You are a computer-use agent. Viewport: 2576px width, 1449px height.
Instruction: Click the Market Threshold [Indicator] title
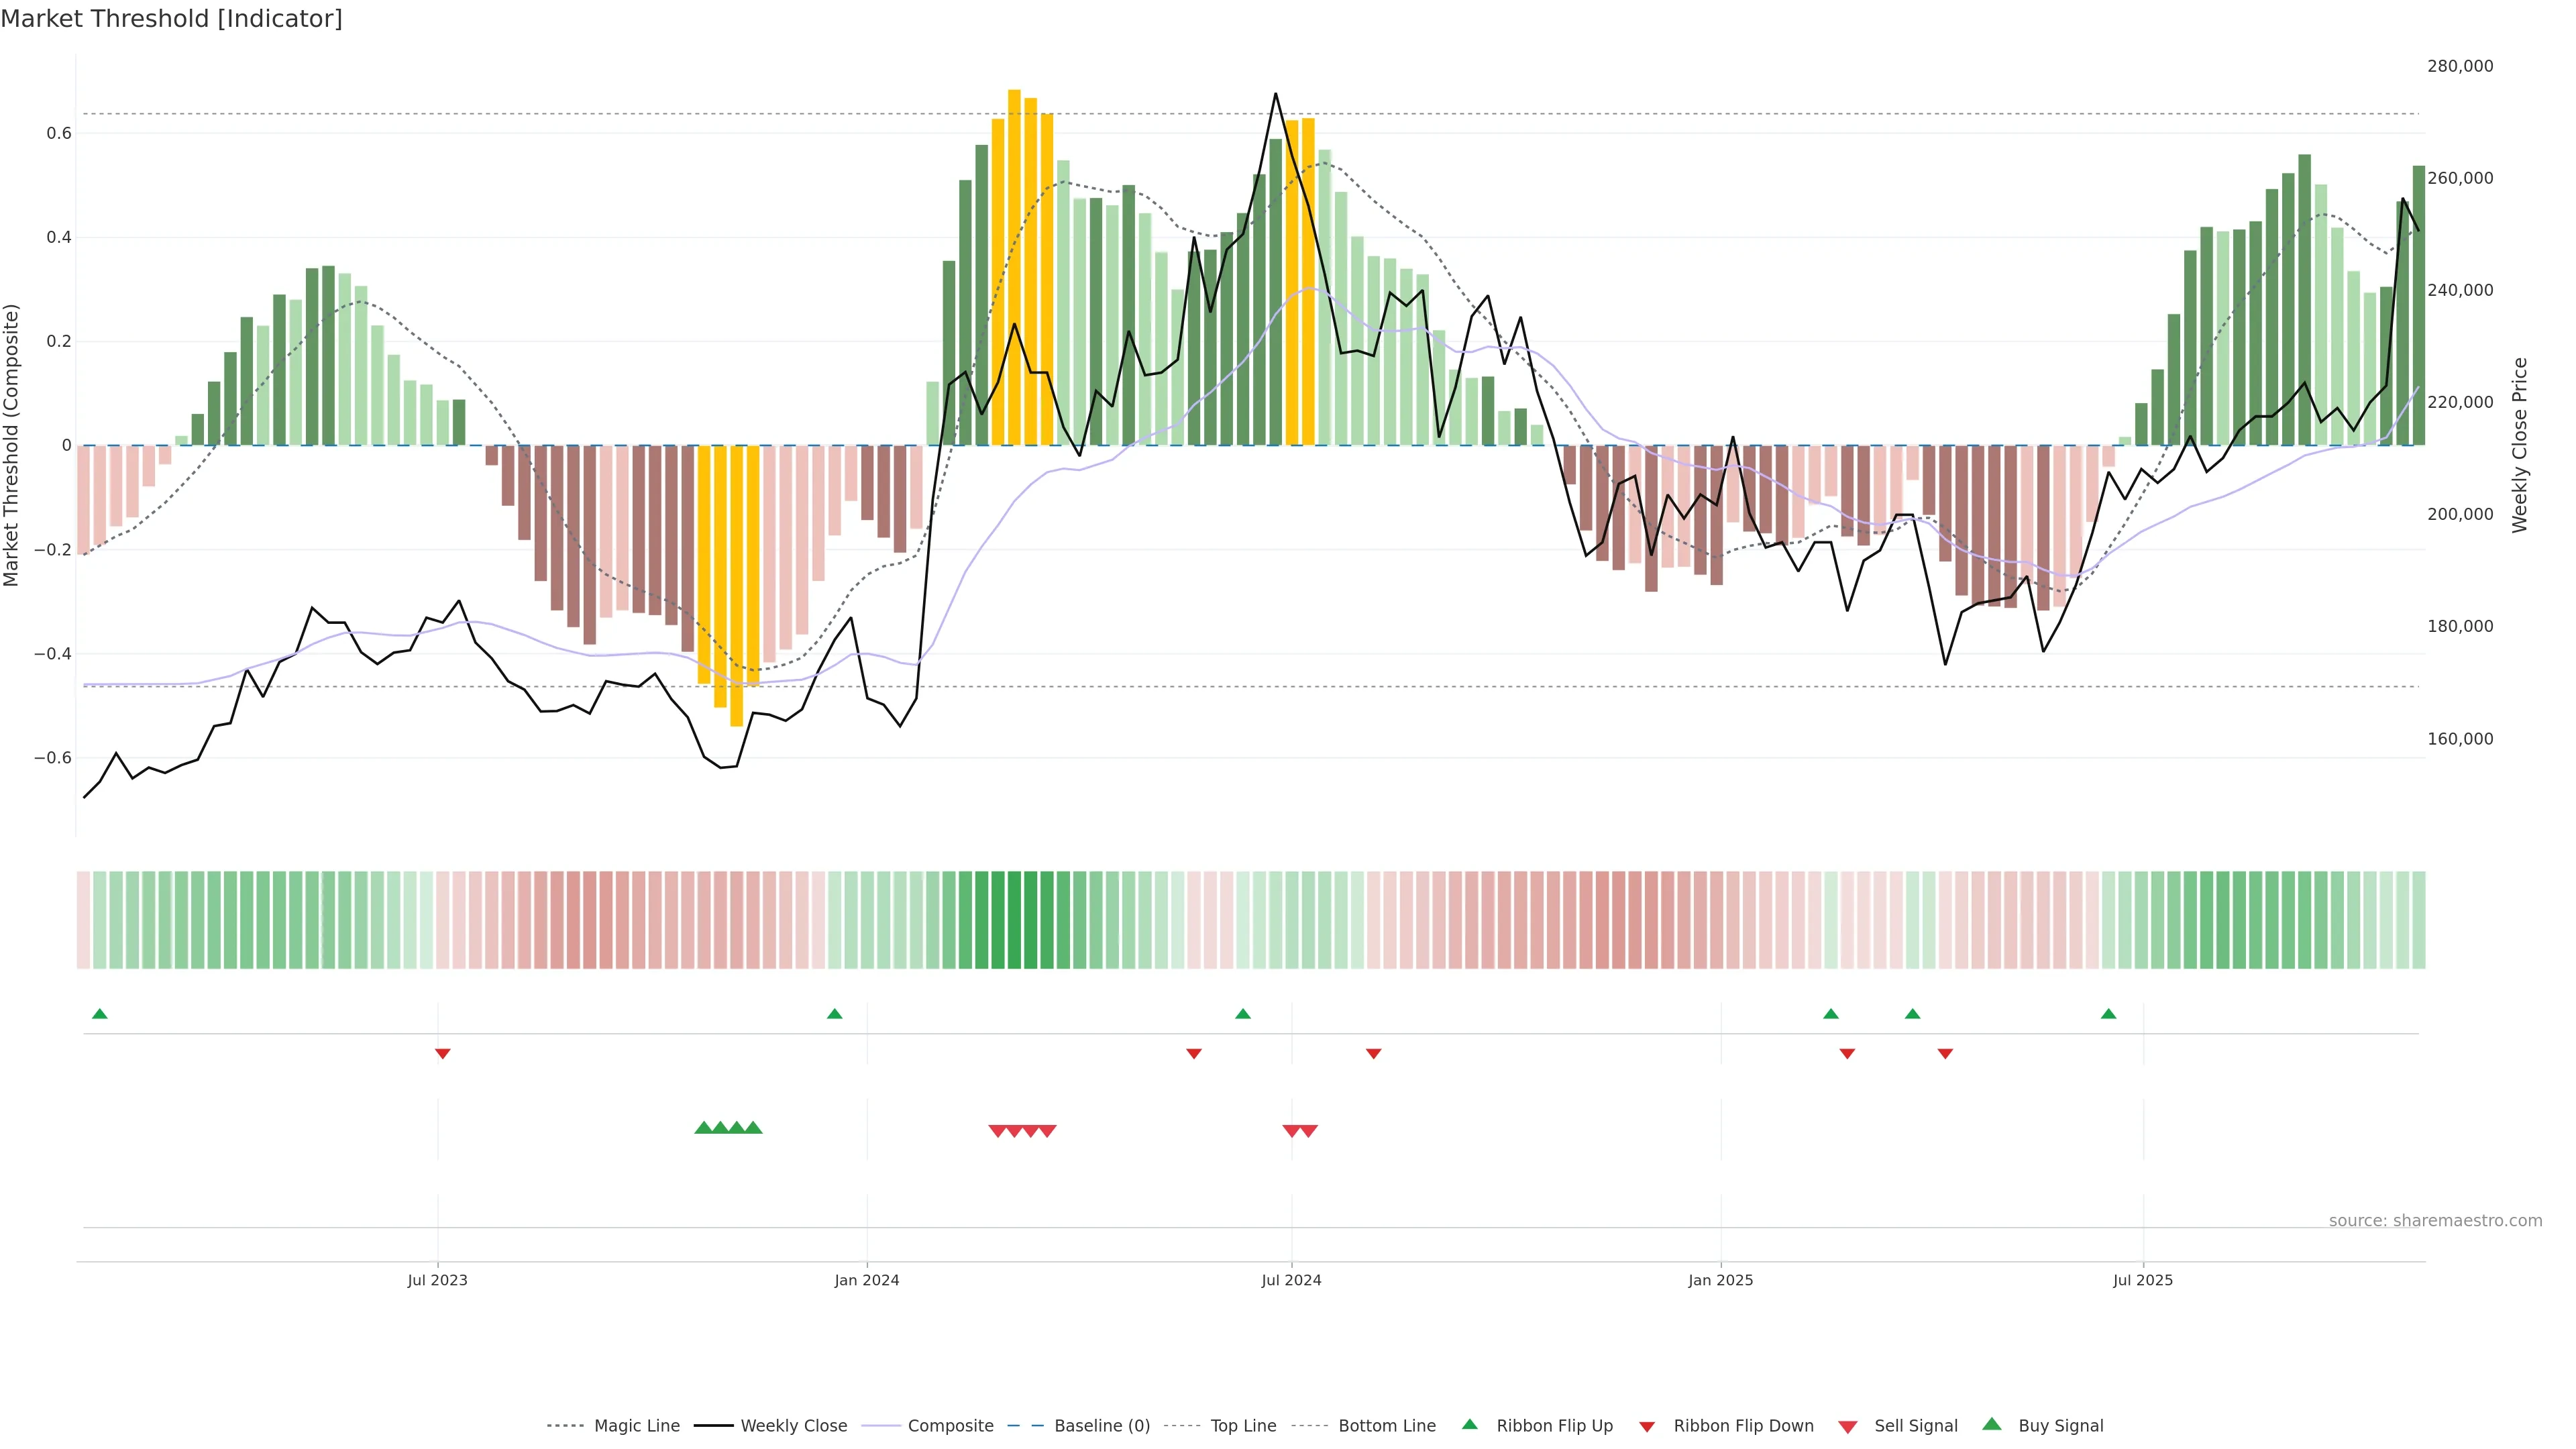point(171,19)
